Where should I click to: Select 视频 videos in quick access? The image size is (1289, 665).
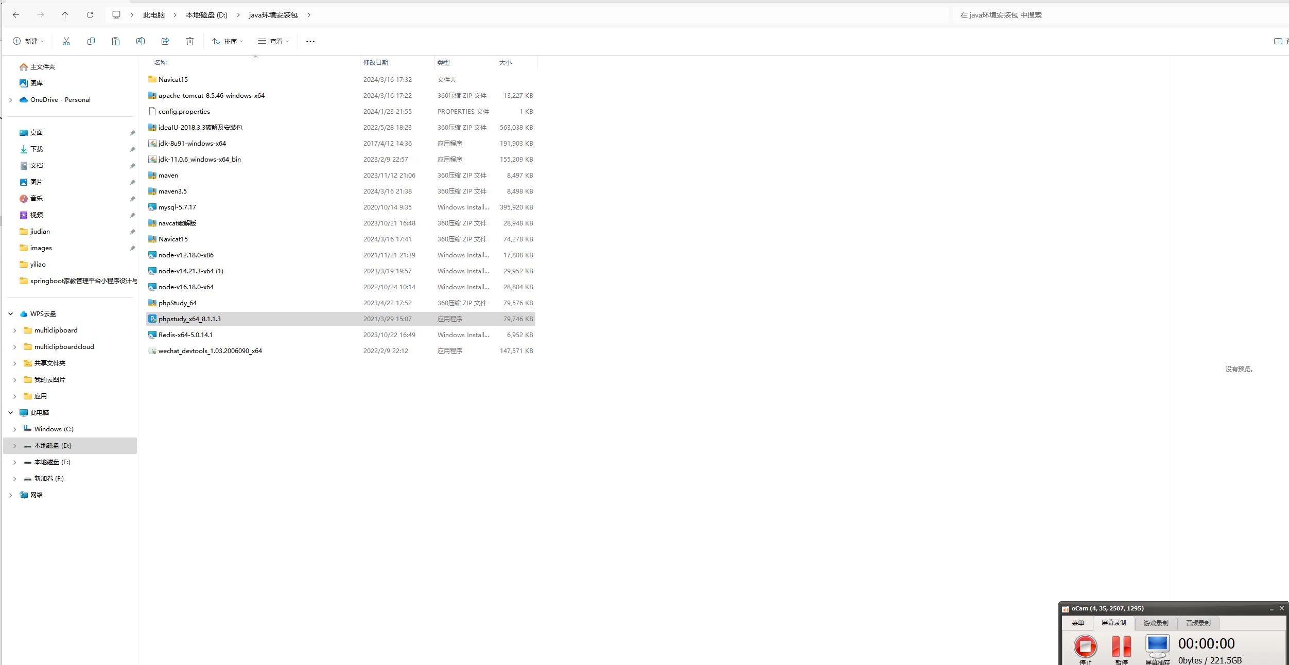(x=31, y=215)
